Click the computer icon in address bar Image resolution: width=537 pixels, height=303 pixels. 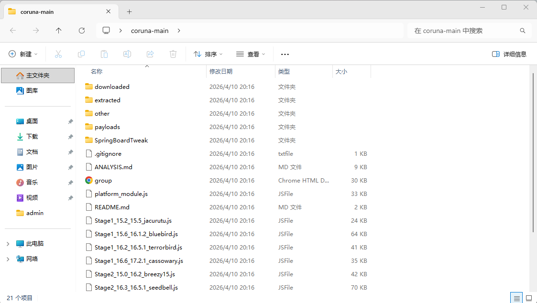106,31
